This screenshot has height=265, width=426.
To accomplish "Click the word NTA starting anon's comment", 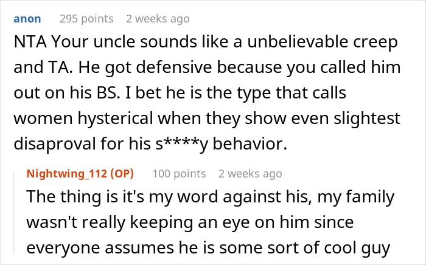I will pyautogui.click(x=30, y=42).
